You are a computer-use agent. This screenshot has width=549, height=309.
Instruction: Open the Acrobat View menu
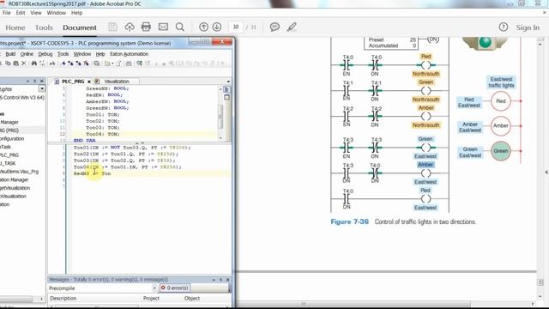36,13
